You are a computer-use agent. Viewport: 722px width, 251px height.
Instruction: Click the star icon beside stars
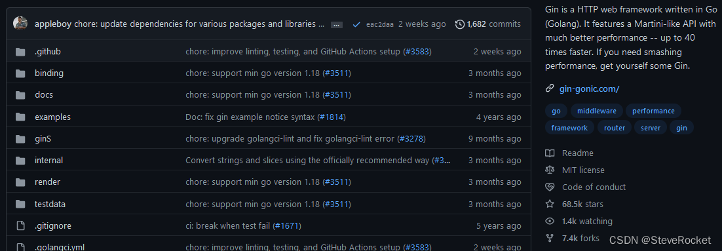pyautogui.click(x=549, y=204)
